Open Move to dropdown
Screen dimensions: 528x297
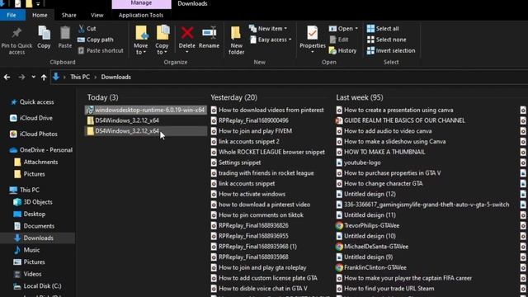(x=141, y=49)
